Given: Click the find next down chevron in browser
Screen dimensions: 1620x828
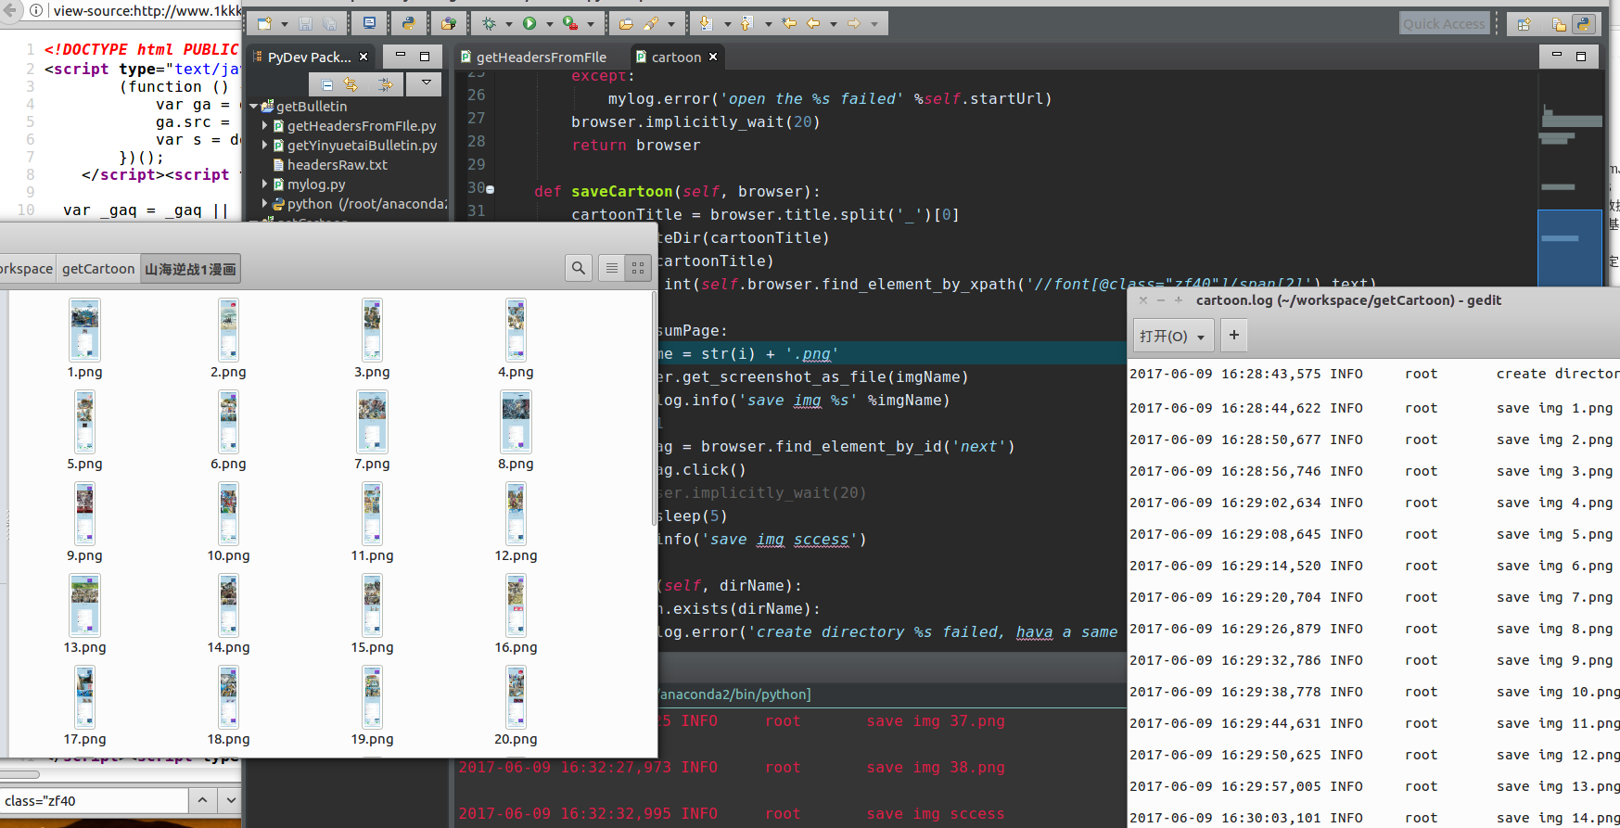Looking at the screenshot, I should click(231, 799).
